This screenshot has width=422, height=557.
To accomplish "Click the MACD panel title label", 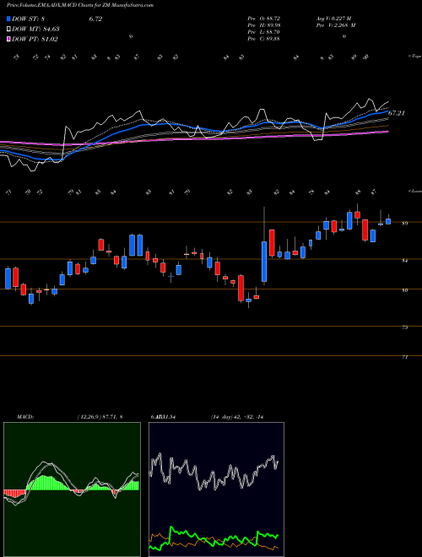I will point(24,417).
